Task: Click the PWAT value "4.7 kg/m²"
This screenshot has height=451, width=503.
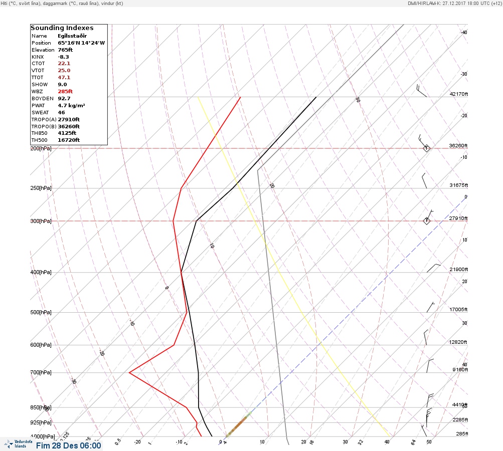Action: click(71, 105)
